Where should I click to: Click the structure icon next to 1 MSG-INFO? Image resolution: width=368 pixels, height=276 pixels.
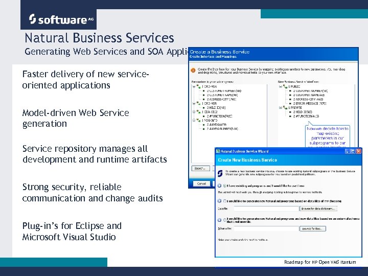(x=198, y=120)
